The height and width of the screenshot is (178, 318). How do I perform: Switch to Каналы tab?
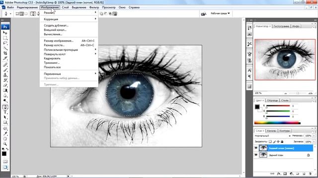pos(271,131)
